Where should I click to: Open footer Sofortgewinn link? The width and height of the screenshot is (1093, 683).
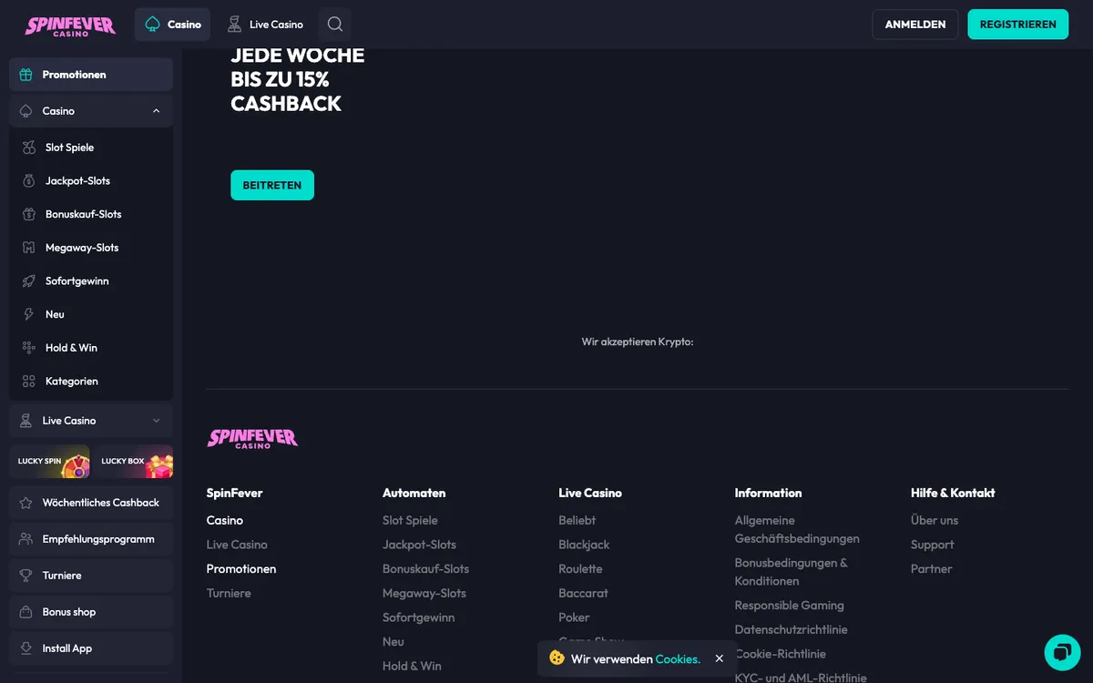tap(419, 617)
